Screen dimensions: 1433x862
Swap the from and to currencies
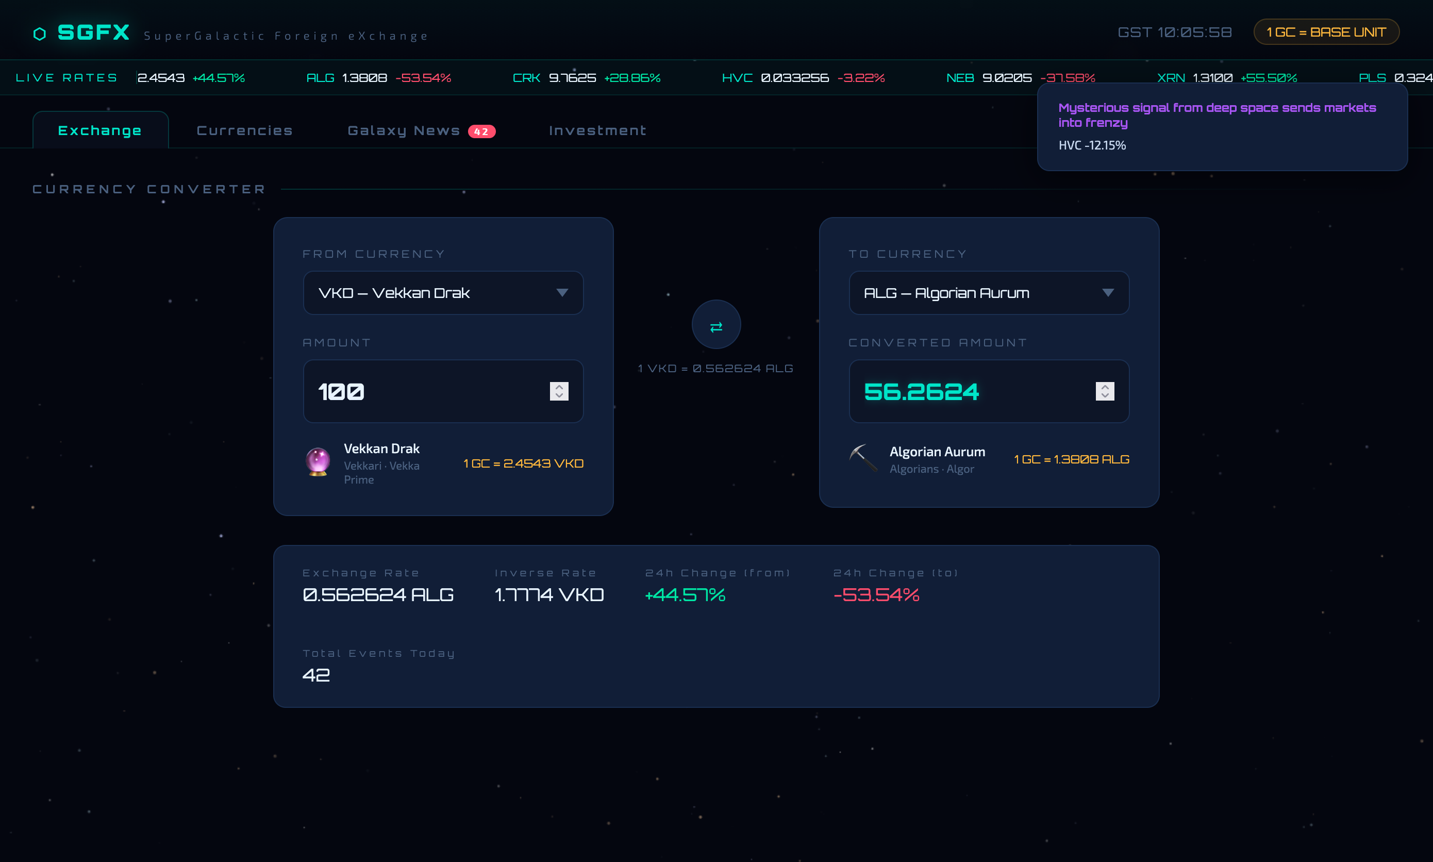pyautogui.click(x=716, y=324)
